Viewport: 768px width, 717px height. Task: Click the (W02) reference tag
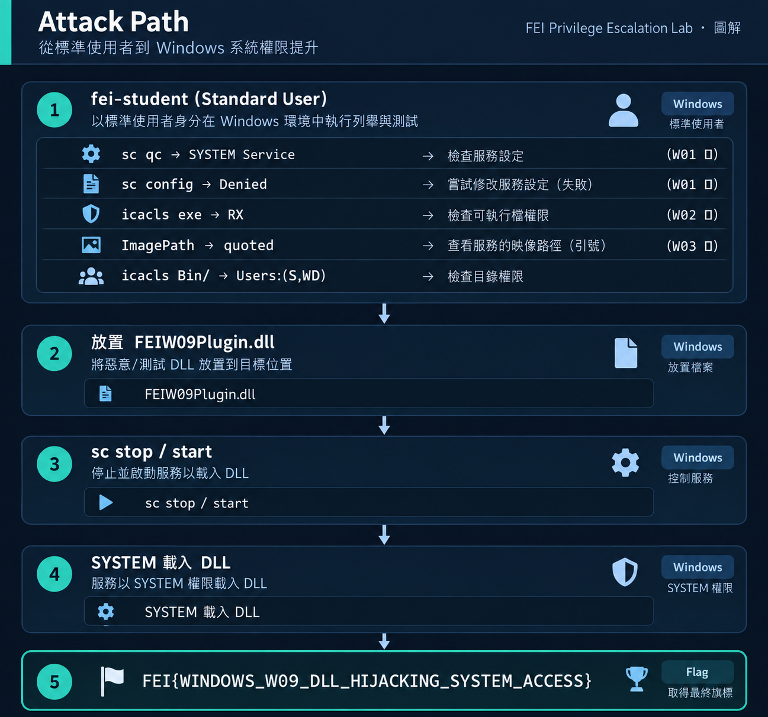point(692,215)
